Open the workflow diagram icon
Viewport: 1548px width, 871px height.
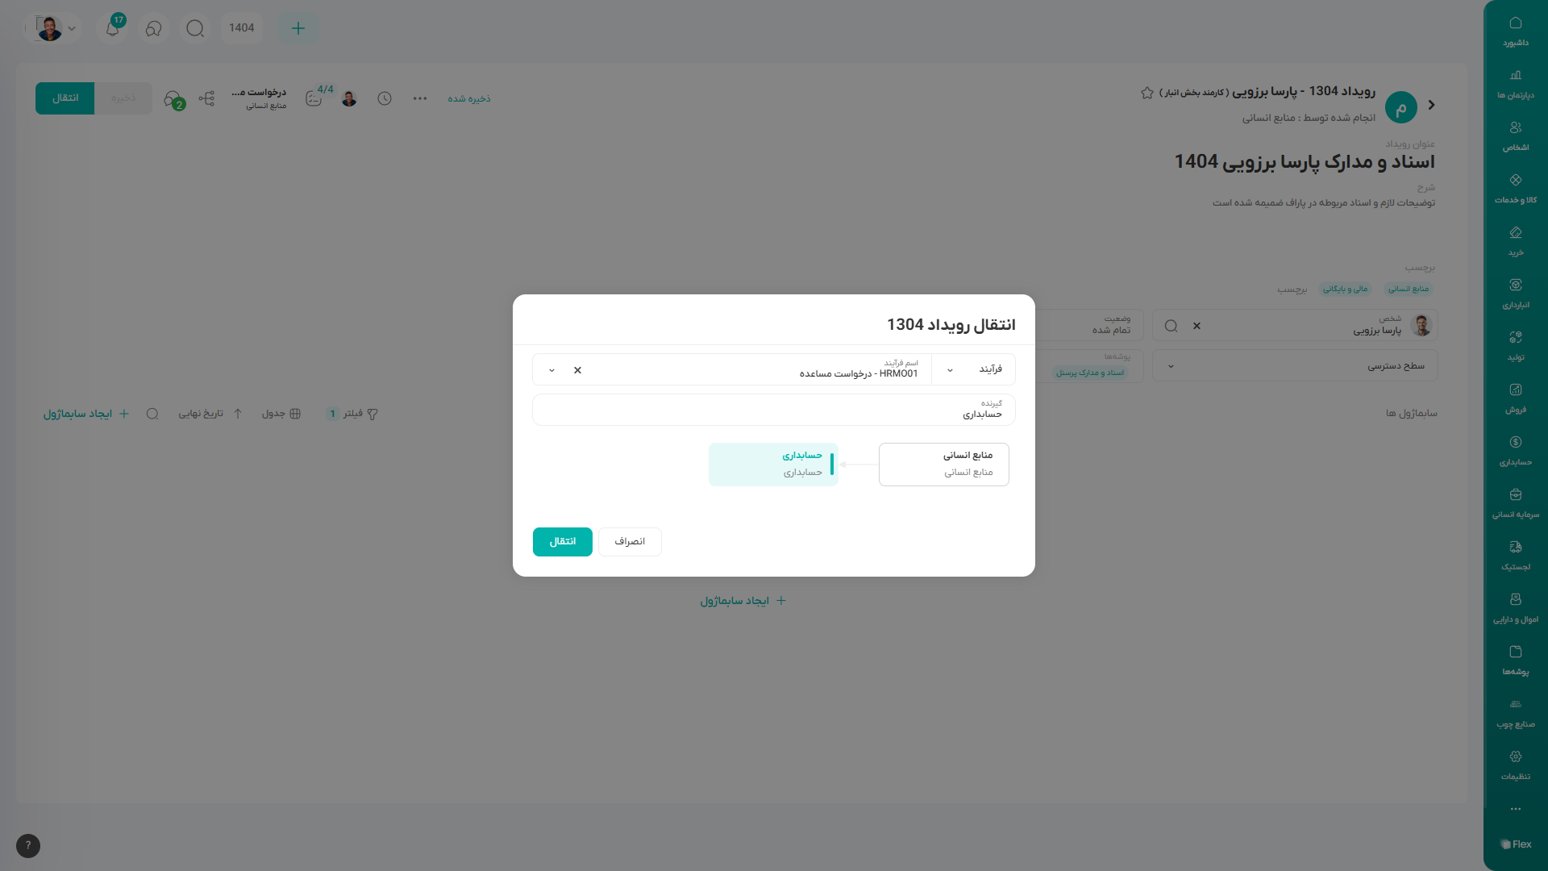(x=206, y=98)
